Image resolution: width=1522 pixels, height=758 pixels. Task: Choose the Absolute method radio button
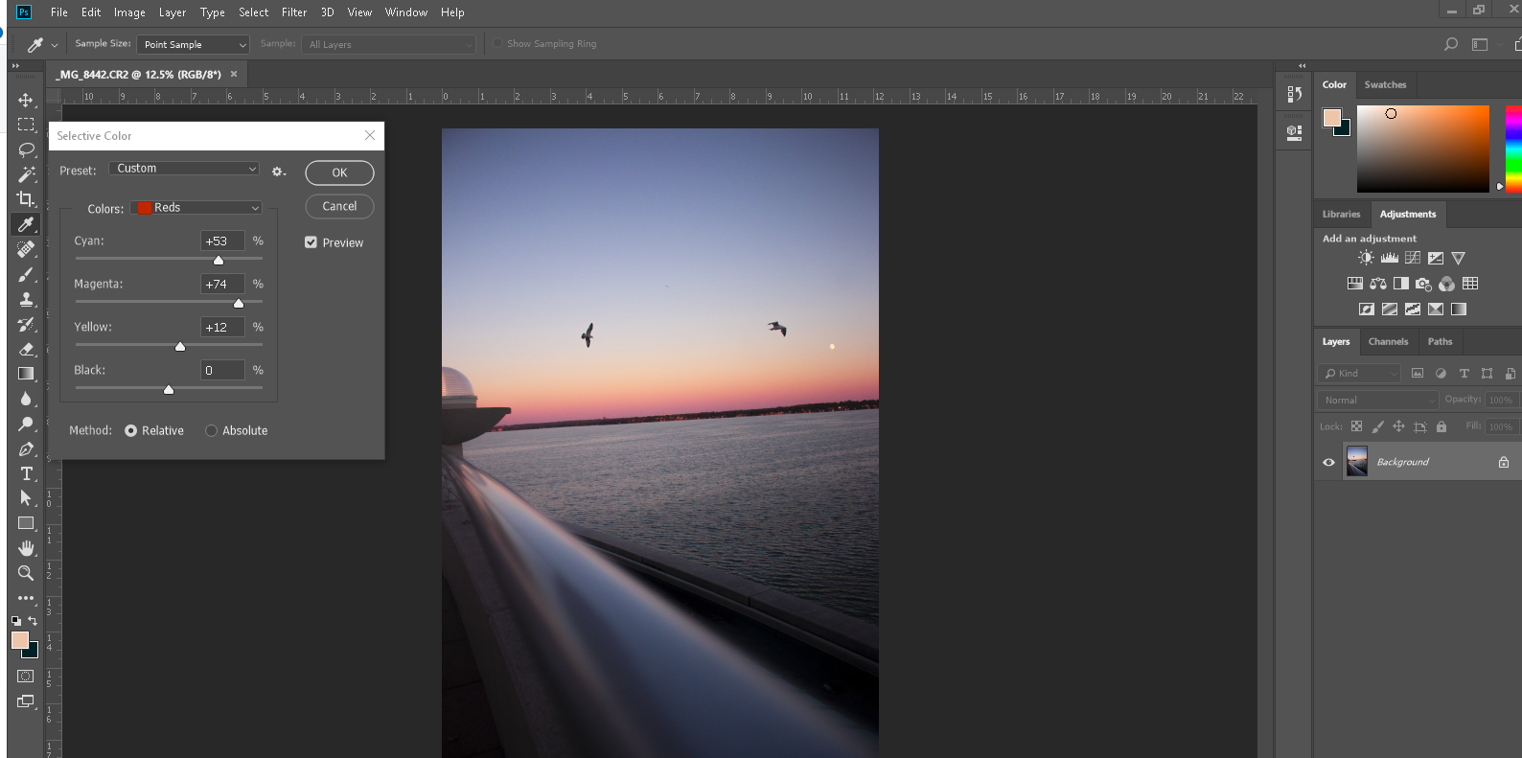(x=212, y=431)
